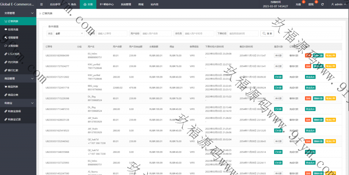Click 取消订单 for user KWJ_ysr6kd
349x175 pixels.
click(331, 66)
